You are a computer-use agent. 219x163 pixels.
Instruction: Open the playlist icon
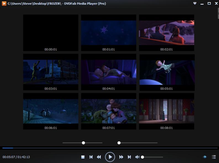(x=214, y=157)
